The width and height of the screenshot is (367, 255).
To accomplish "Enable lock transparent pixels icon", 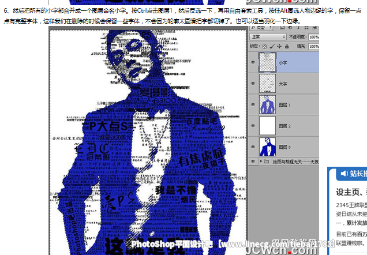I will pyautogui.click(x=264, y=46).
